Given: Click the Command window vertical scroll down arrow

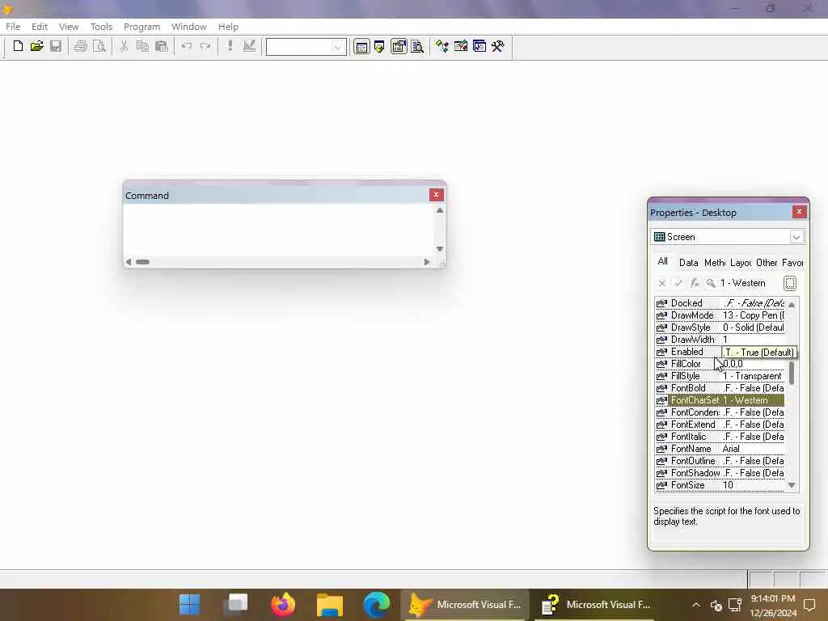Looking at the screenshot, I should coord(439,249).
